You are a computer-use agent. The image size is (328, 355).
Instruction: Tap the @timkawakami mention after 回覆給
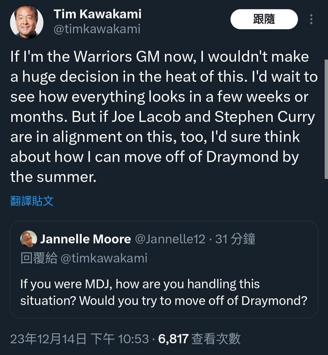tap(104, 258)
